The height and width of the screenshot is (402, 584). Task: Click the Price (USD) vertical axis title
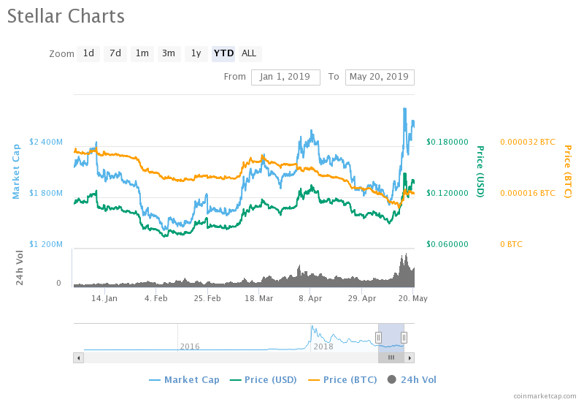click(480, 172)
